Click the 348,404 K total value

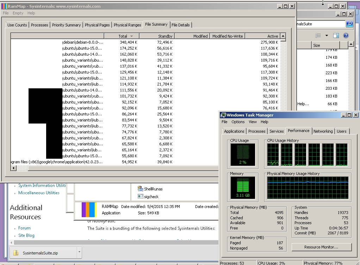128,42
